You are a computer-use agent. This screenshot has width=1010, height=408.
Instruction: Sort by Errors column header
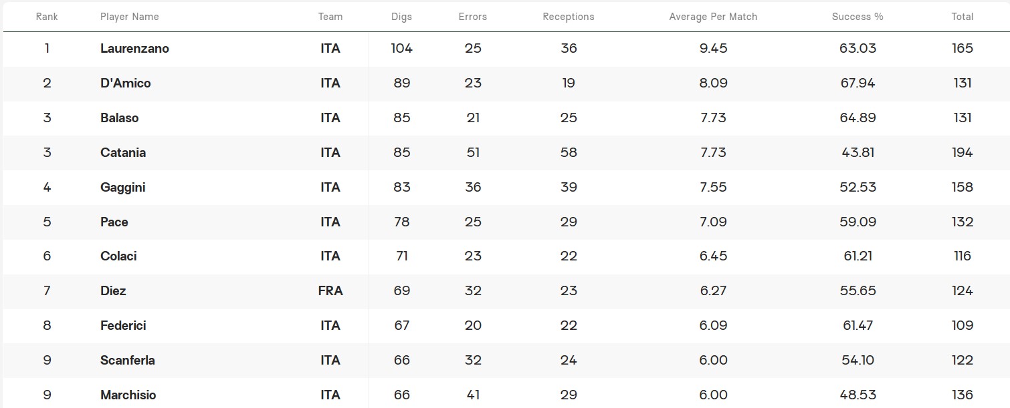point(473,17)
